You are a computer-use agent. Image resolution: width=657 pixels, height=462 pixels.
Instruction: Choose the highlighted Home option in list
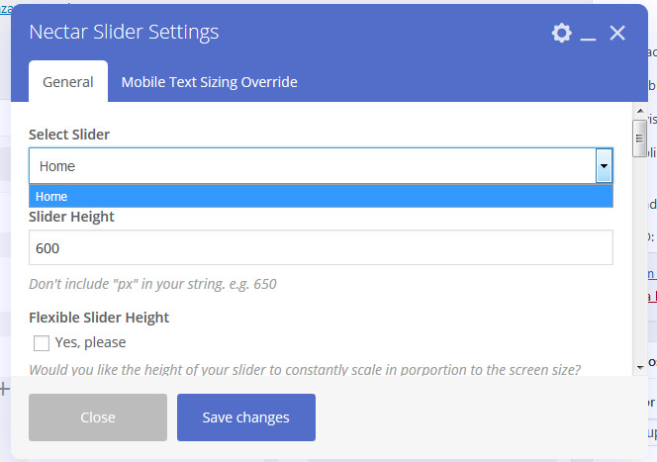tap(321, 197)
